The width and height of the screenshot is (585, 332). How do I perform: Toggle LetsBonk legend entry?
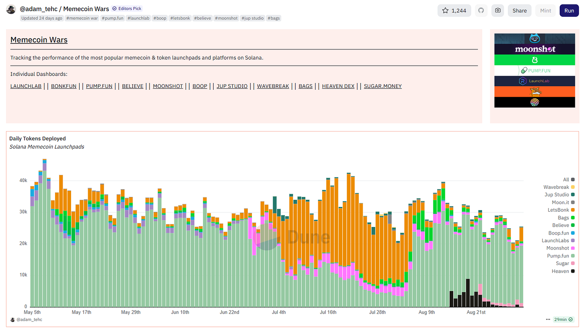pos(561,210)
